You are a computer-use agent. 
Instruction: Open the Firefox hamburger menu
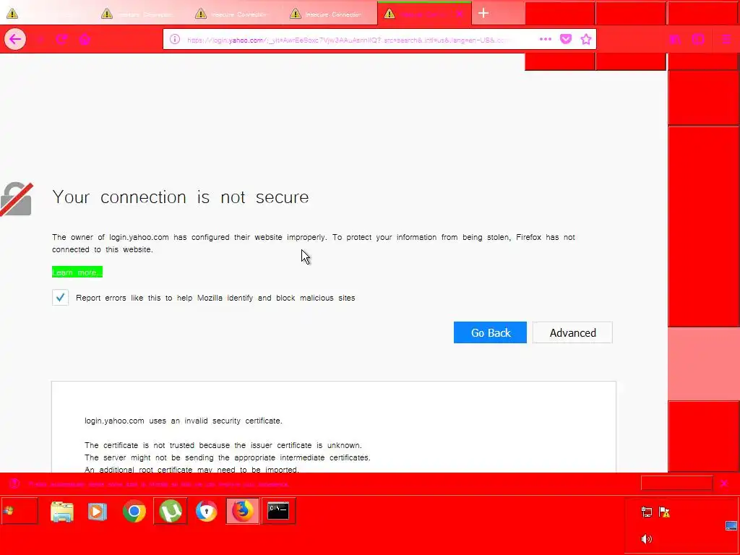[x=726, y=39]
